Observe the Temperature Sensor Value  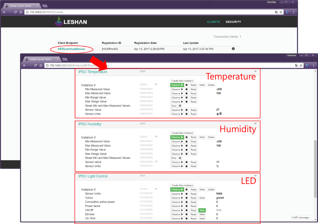coord(177,110)
